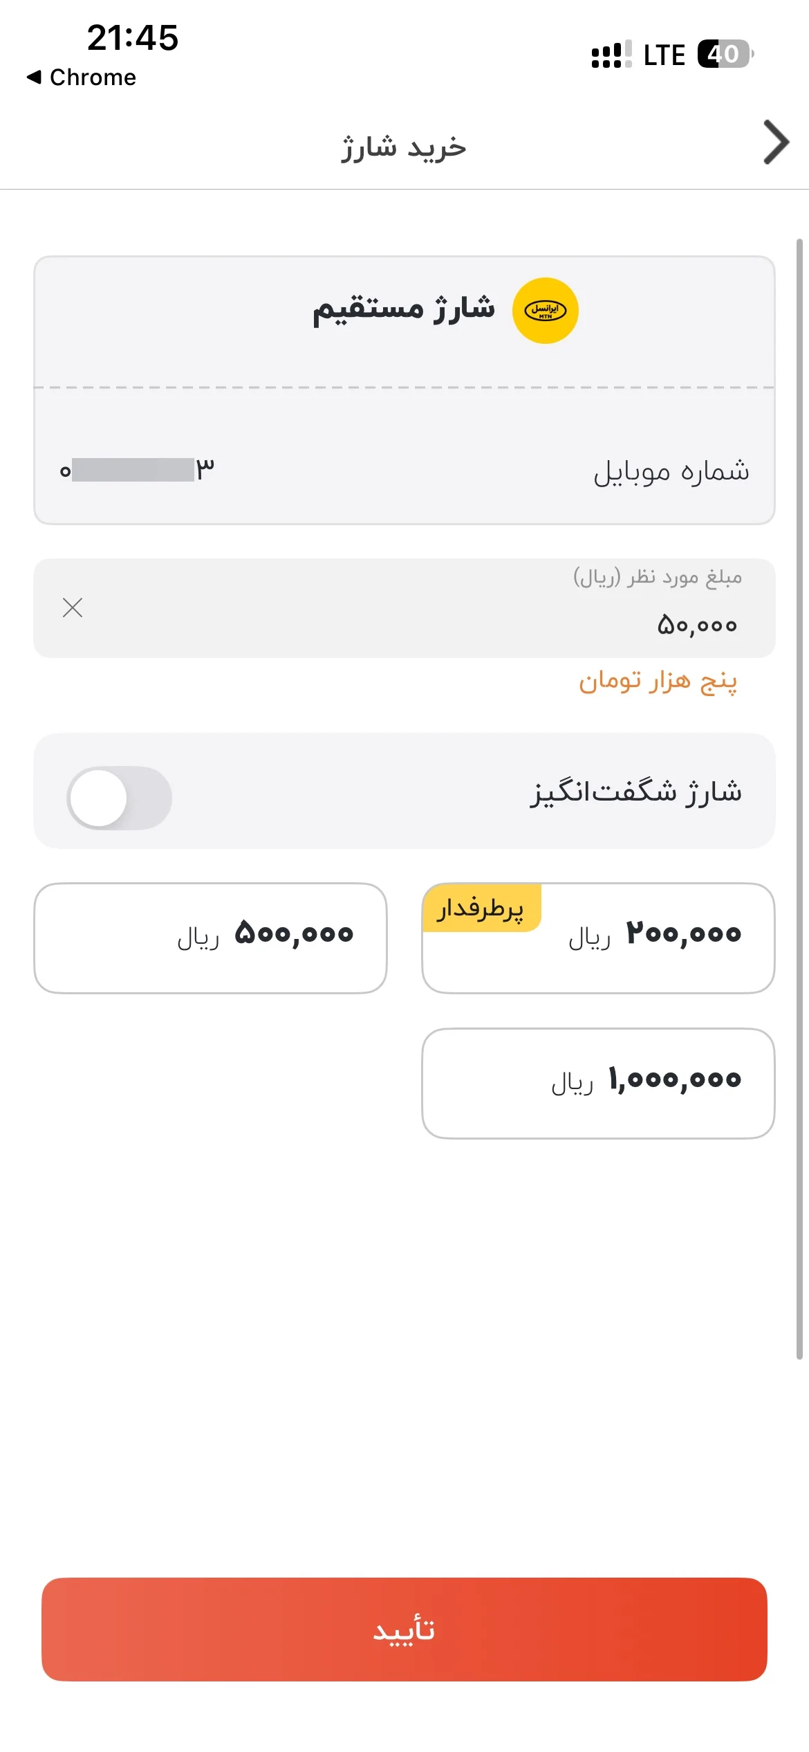
Task: Tap the cellular signal strength icon
Action: 611,54
